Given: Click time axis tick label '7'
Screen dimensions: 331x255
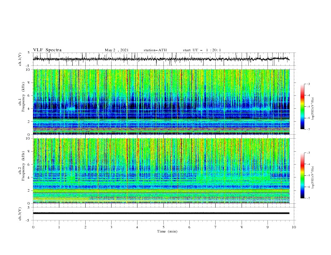Looking at the screenshot, I should click(216, 227).
